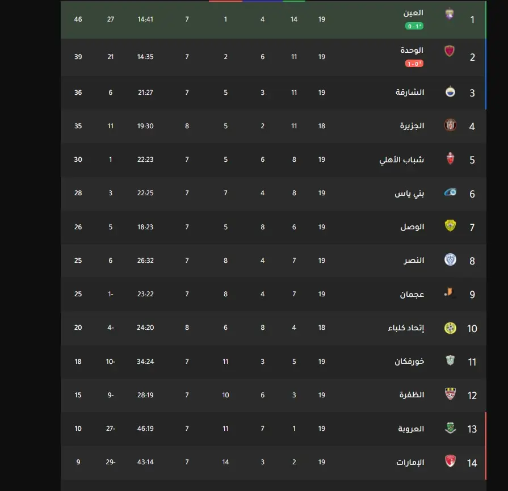Click the Al Jazira (الجزيرة) club crest

point(450,125)
